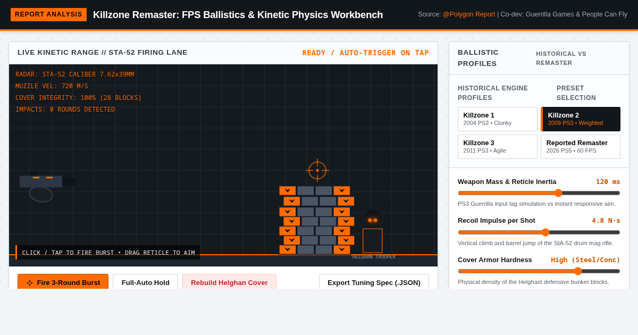
Task: Click the REPORT ANALYSIS badge
Action: point(48,14)
